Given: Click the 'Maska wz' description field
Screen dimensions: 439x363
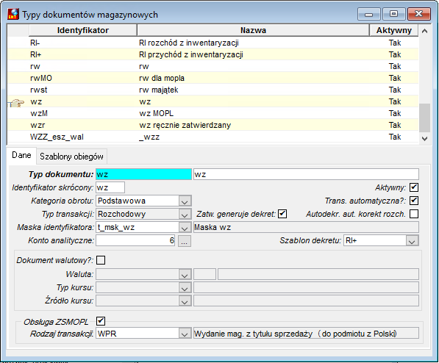Looking at the screenshot, I should pos(306,227).
